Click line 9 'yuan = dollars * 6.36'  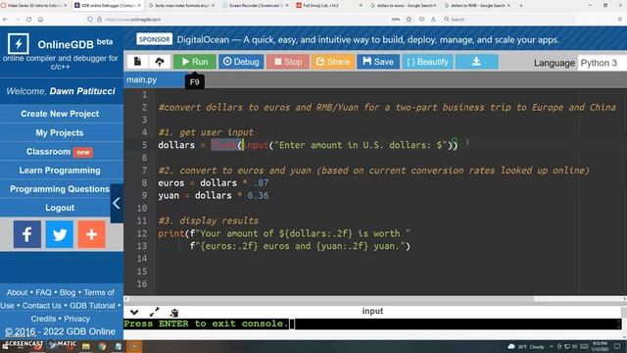click(x=214, y=195)
